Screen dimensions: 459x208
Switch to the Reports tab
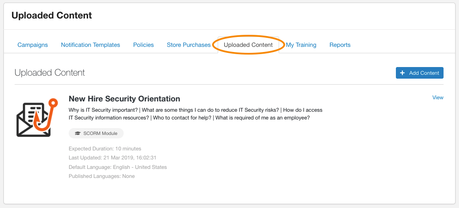point(340,45)
